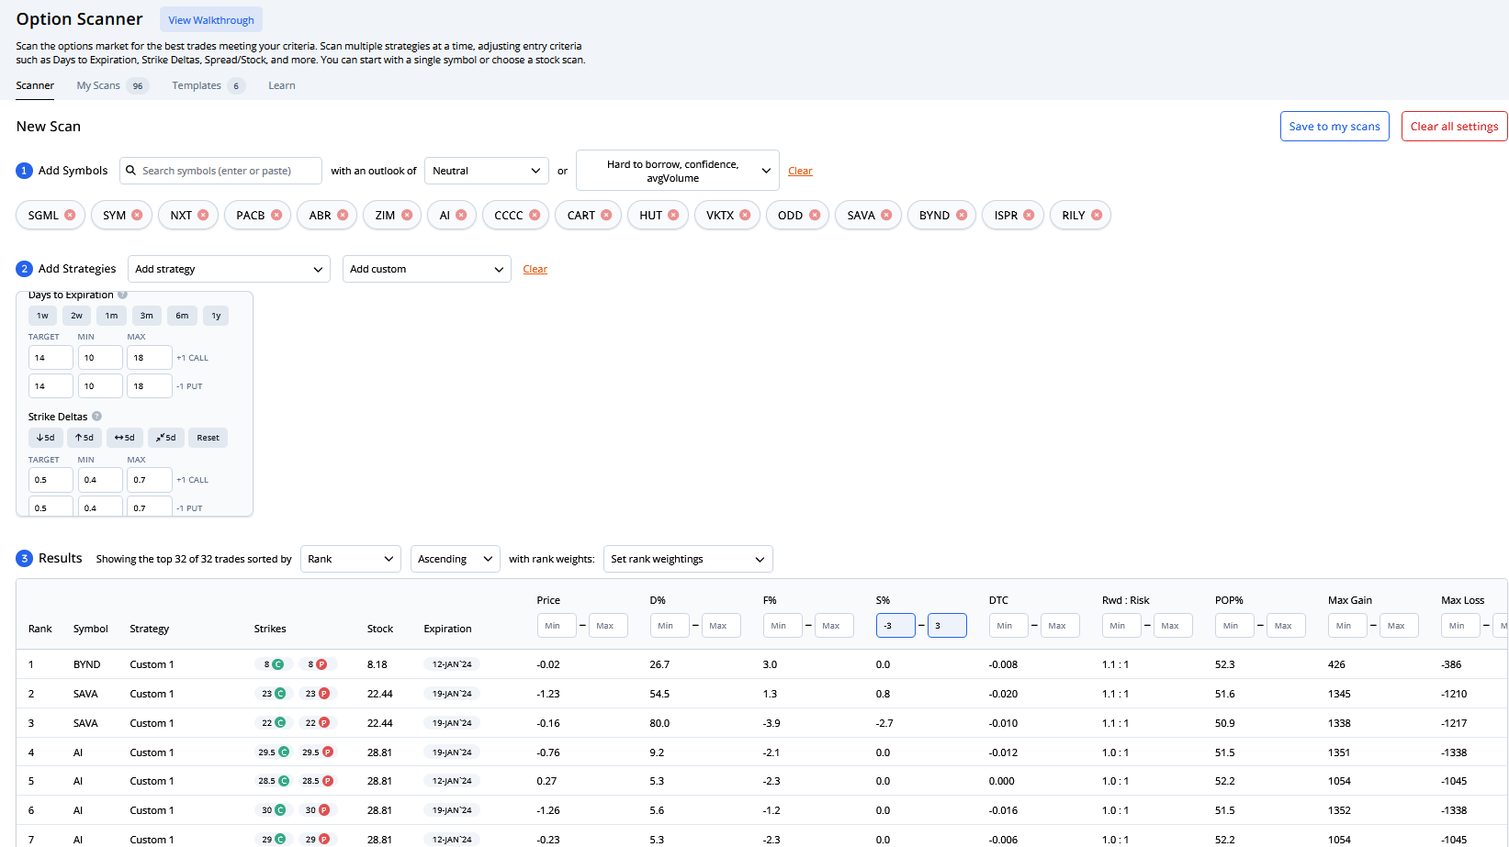Screen dimensions: 1509x847
Task: Open the outlook Neutral dropdown
Action: (487, 171)
